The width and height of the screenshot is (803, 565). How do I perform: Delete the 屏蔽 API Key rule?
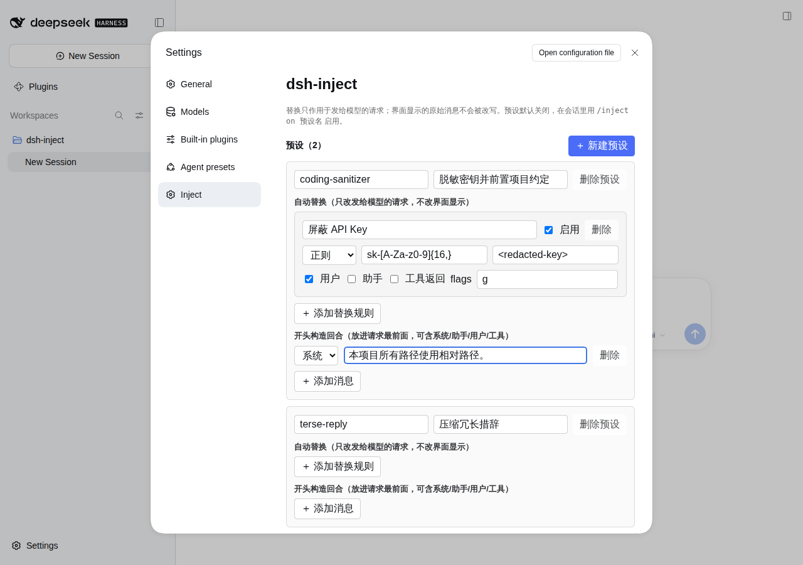(x=602, y=230)
